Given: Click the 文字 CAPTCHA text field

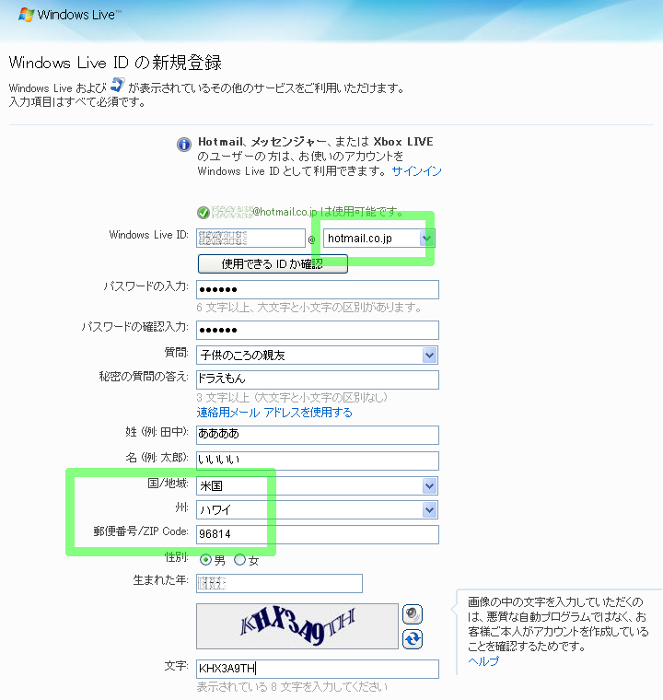Looking at the screenshot, I should coord(318,669).
